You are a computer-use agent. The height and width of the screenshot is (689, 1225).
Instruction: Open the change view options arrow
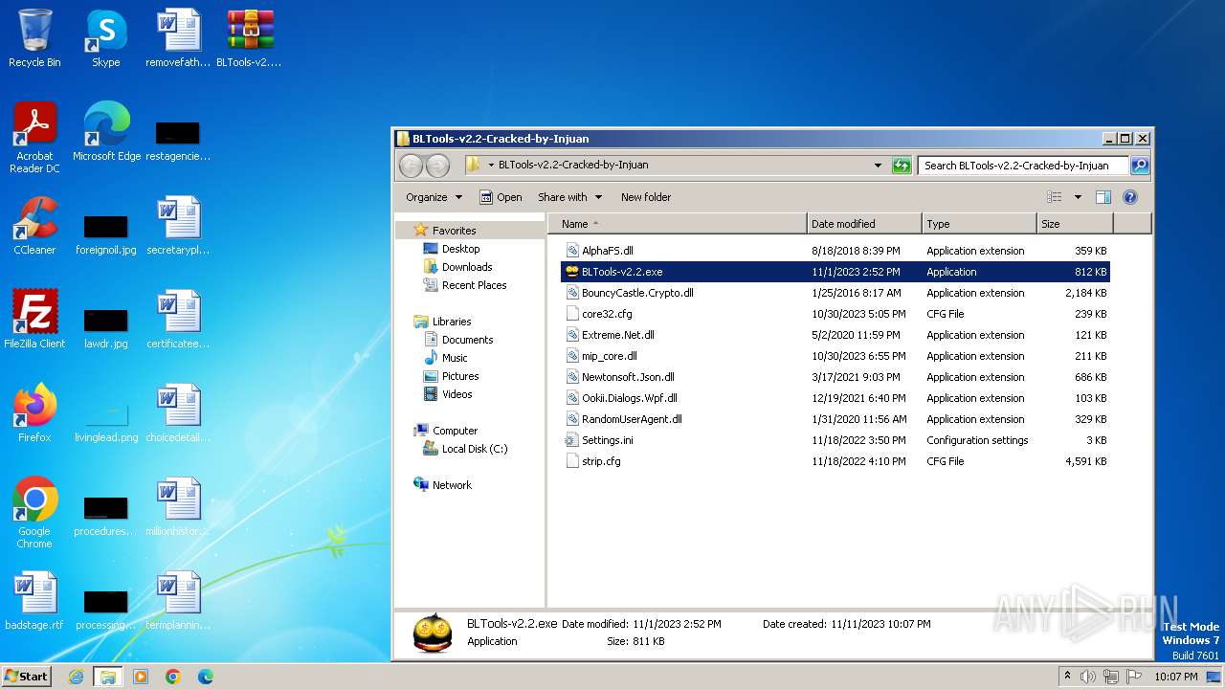click(x=1078, y=197)
